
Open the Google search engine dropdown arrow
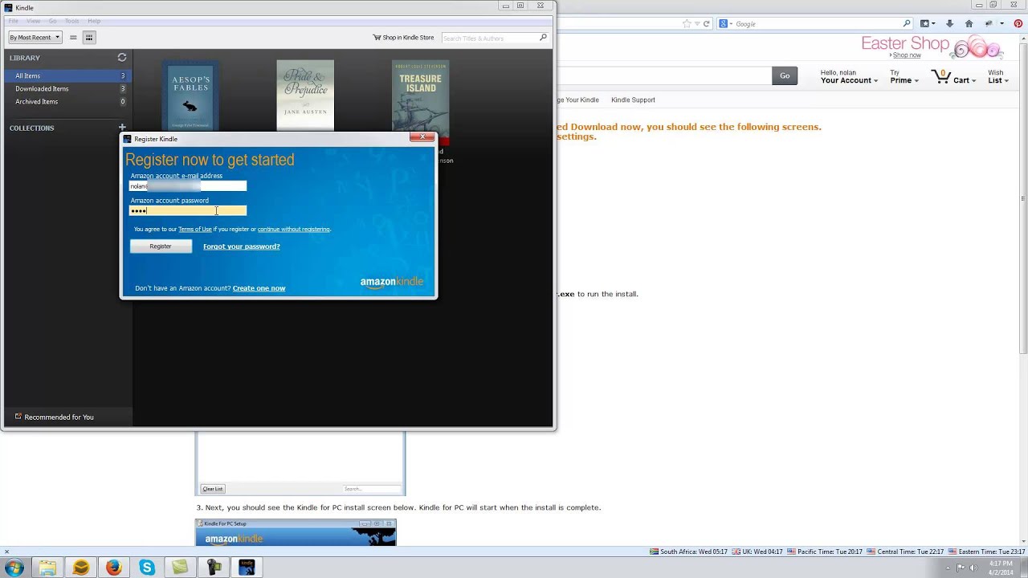(731, 24)
